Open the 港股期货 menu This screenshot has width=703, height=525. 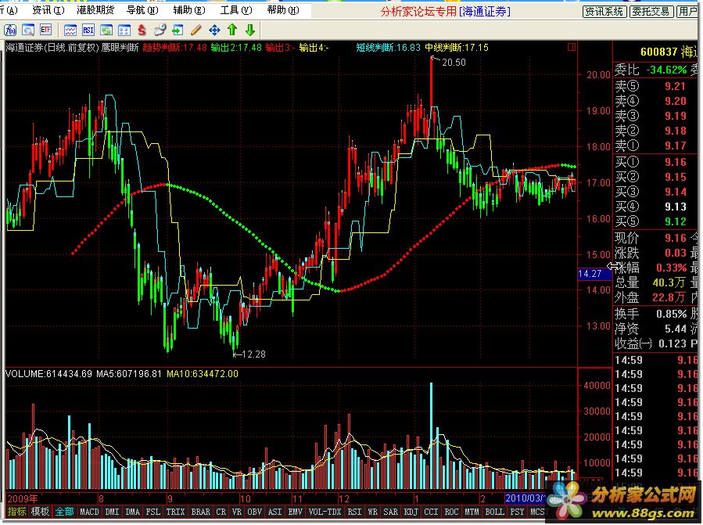point(95,10)
